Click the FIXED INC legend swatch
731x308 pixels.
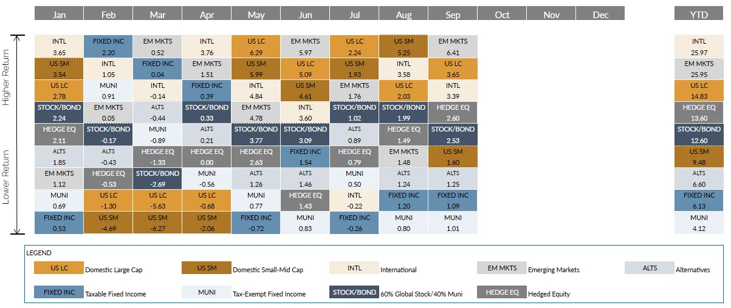pos(59,292)
